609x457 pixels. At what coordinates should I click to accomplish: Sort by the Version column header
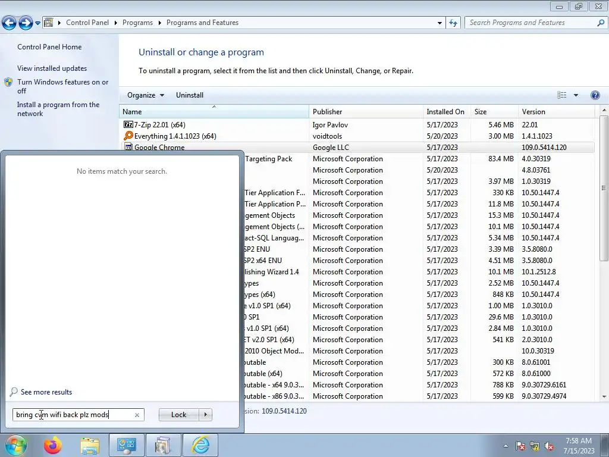click(556, 111)
